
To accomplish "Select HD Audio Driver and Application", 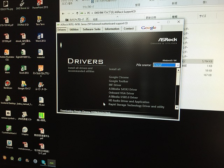I will [x=129, y=101].
